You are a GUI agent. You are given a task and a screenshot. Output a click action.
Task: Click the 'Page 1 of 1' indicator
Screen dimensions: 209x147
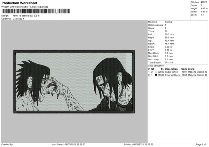pyautogui.click(x=202, y=144)
